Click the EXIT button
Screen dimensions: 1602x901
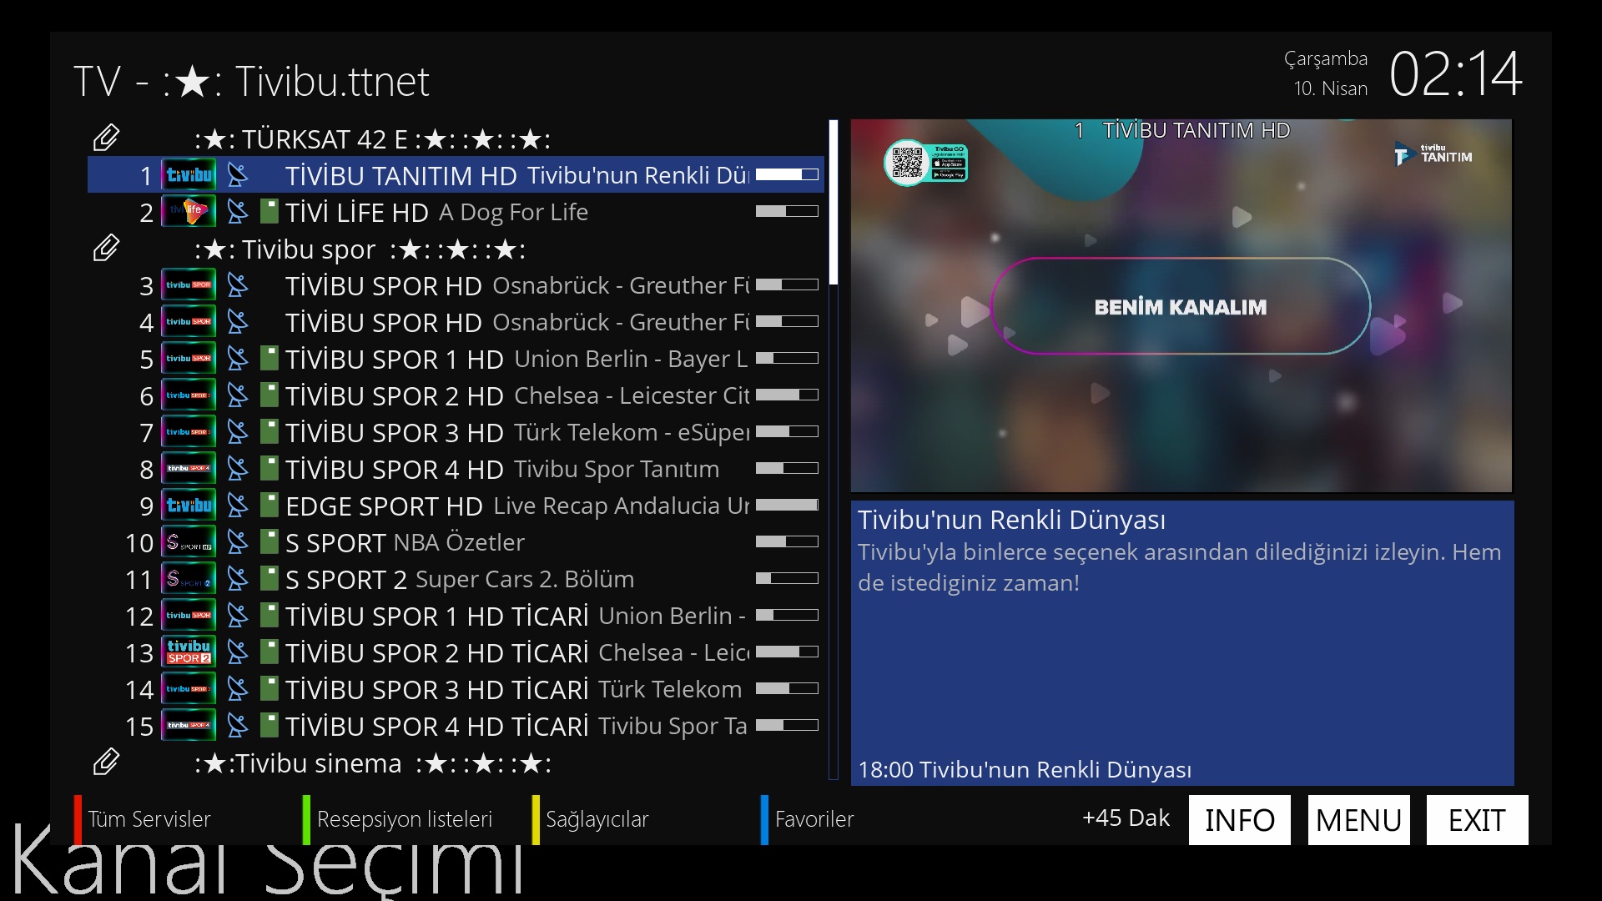click(1478, 820)
